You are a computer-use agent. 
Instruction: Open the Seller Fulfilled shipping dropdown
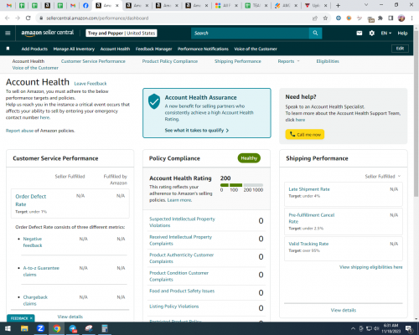[x=383, y=176]
